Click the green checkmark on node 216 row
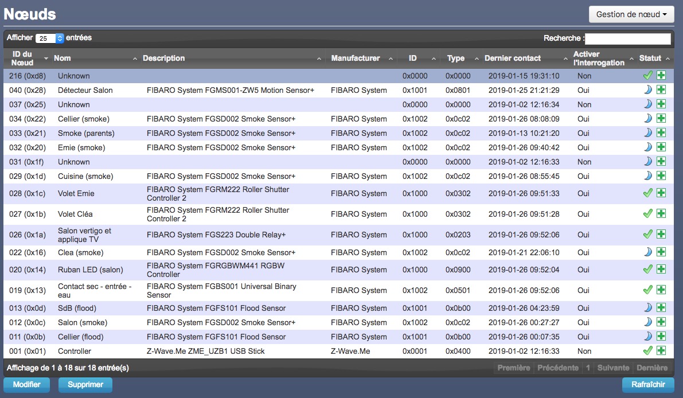Screen dimensions: 683x398 click(647, 76)
